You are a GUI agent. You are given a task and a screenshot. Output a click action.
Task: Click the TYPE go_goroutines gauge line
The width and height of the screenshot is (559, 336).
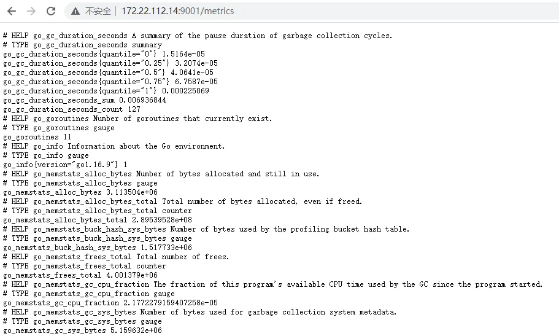tap(59, 128)
